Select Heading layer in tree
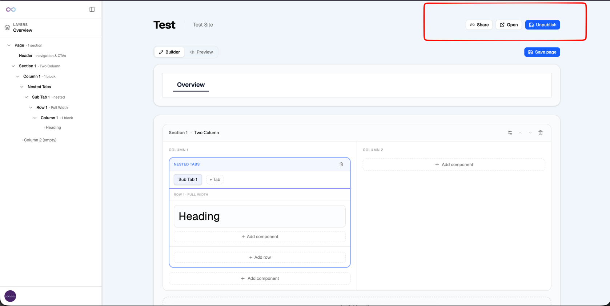 pos(53,128)
